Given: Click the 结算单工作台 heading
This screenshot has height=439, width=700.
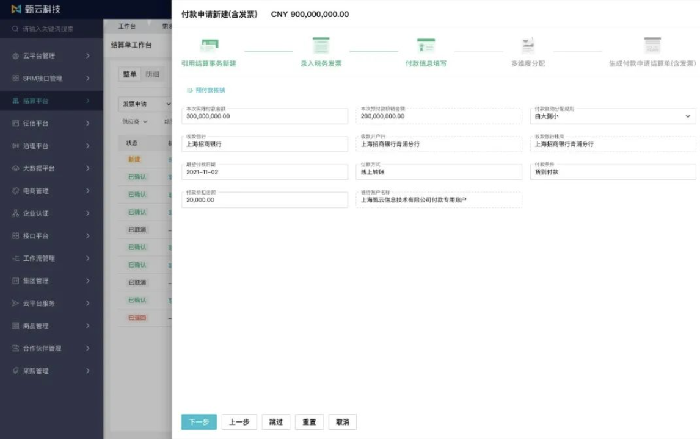Looking at the screenshot, I should [131, 45].
